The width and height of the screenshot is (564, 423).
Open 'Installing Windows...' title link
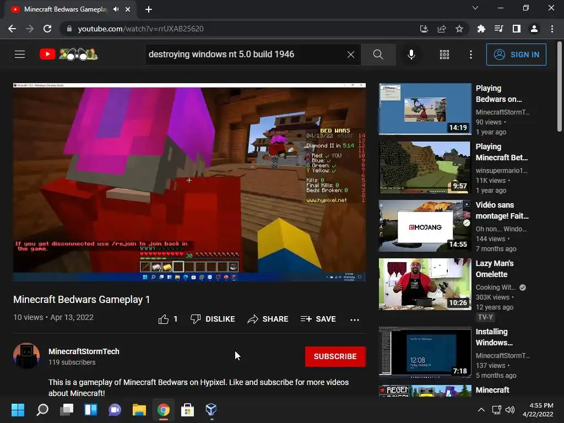pyautogui.click(x=494, y=337)
